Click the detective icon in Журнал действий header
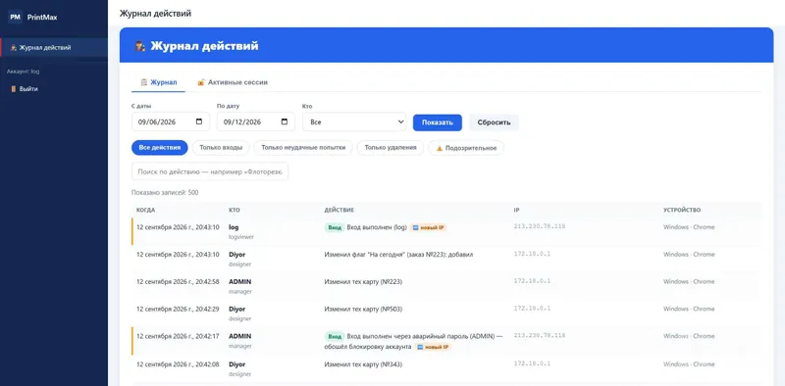 pos(140,46)
